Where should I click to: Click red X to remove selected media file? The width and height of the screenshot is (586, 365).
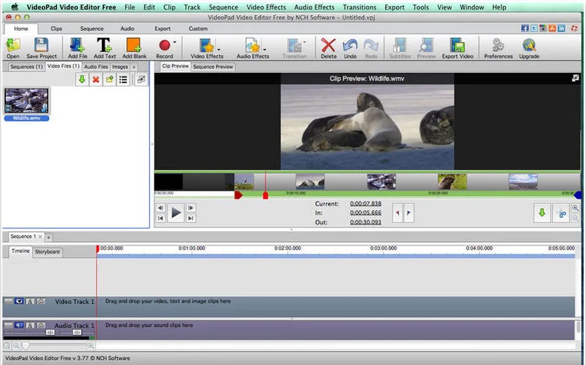(96, 79)
